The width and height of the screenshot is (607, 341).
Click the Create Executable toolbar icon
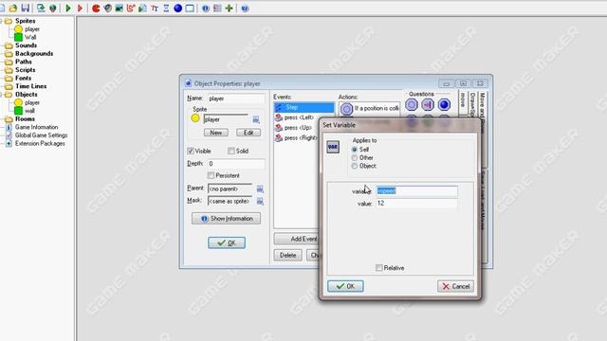pos(41,9)
